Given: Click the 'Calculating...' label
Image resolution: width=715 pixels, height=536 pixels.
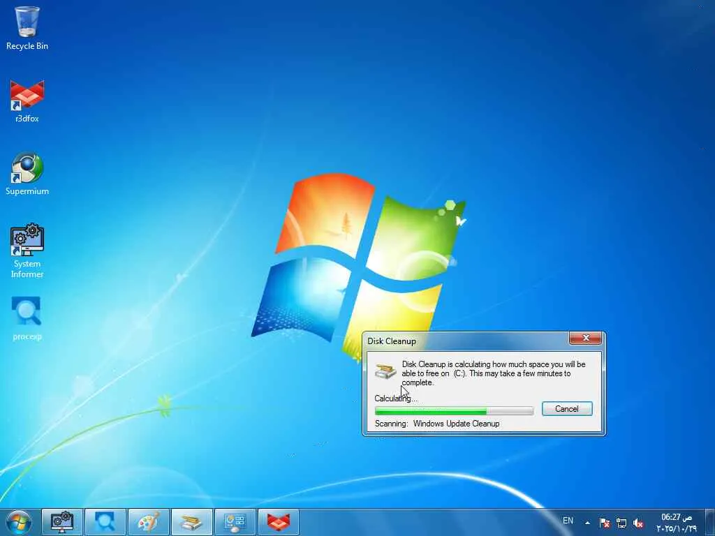Looking at the screenshot, I should 396,399.
